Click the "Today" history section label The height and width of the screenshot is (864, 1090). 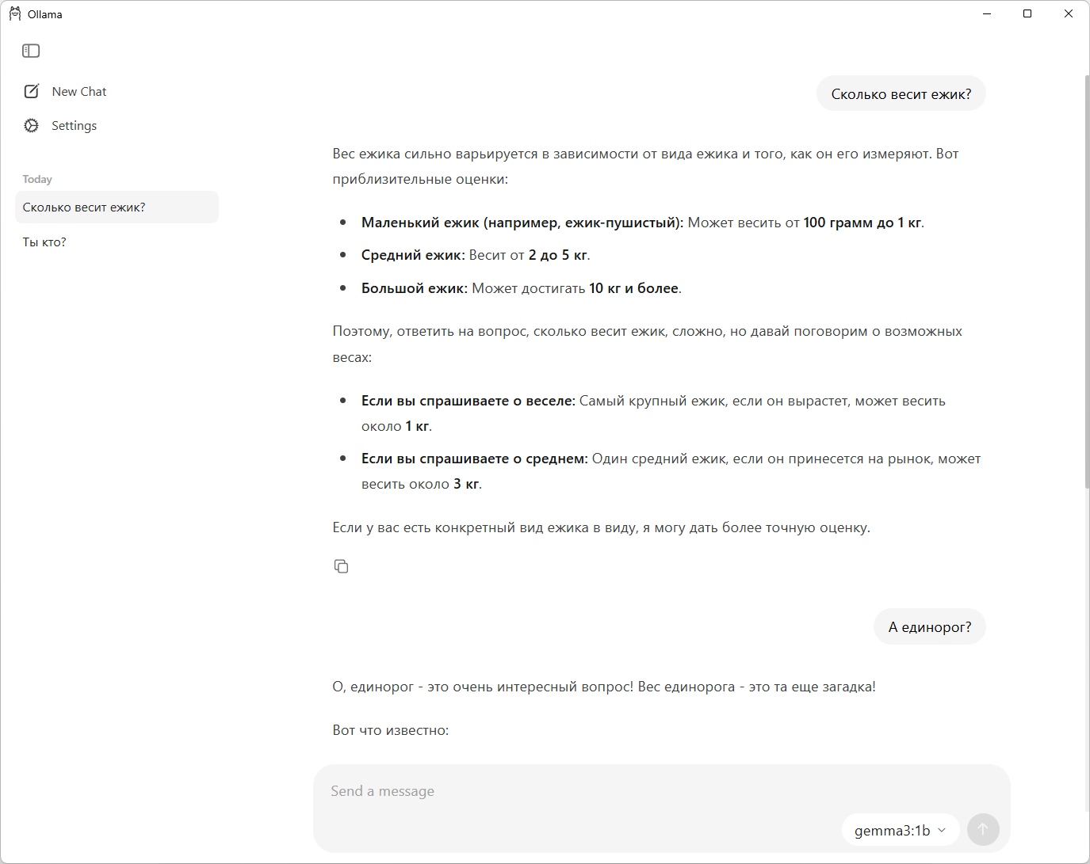[37, 180]
